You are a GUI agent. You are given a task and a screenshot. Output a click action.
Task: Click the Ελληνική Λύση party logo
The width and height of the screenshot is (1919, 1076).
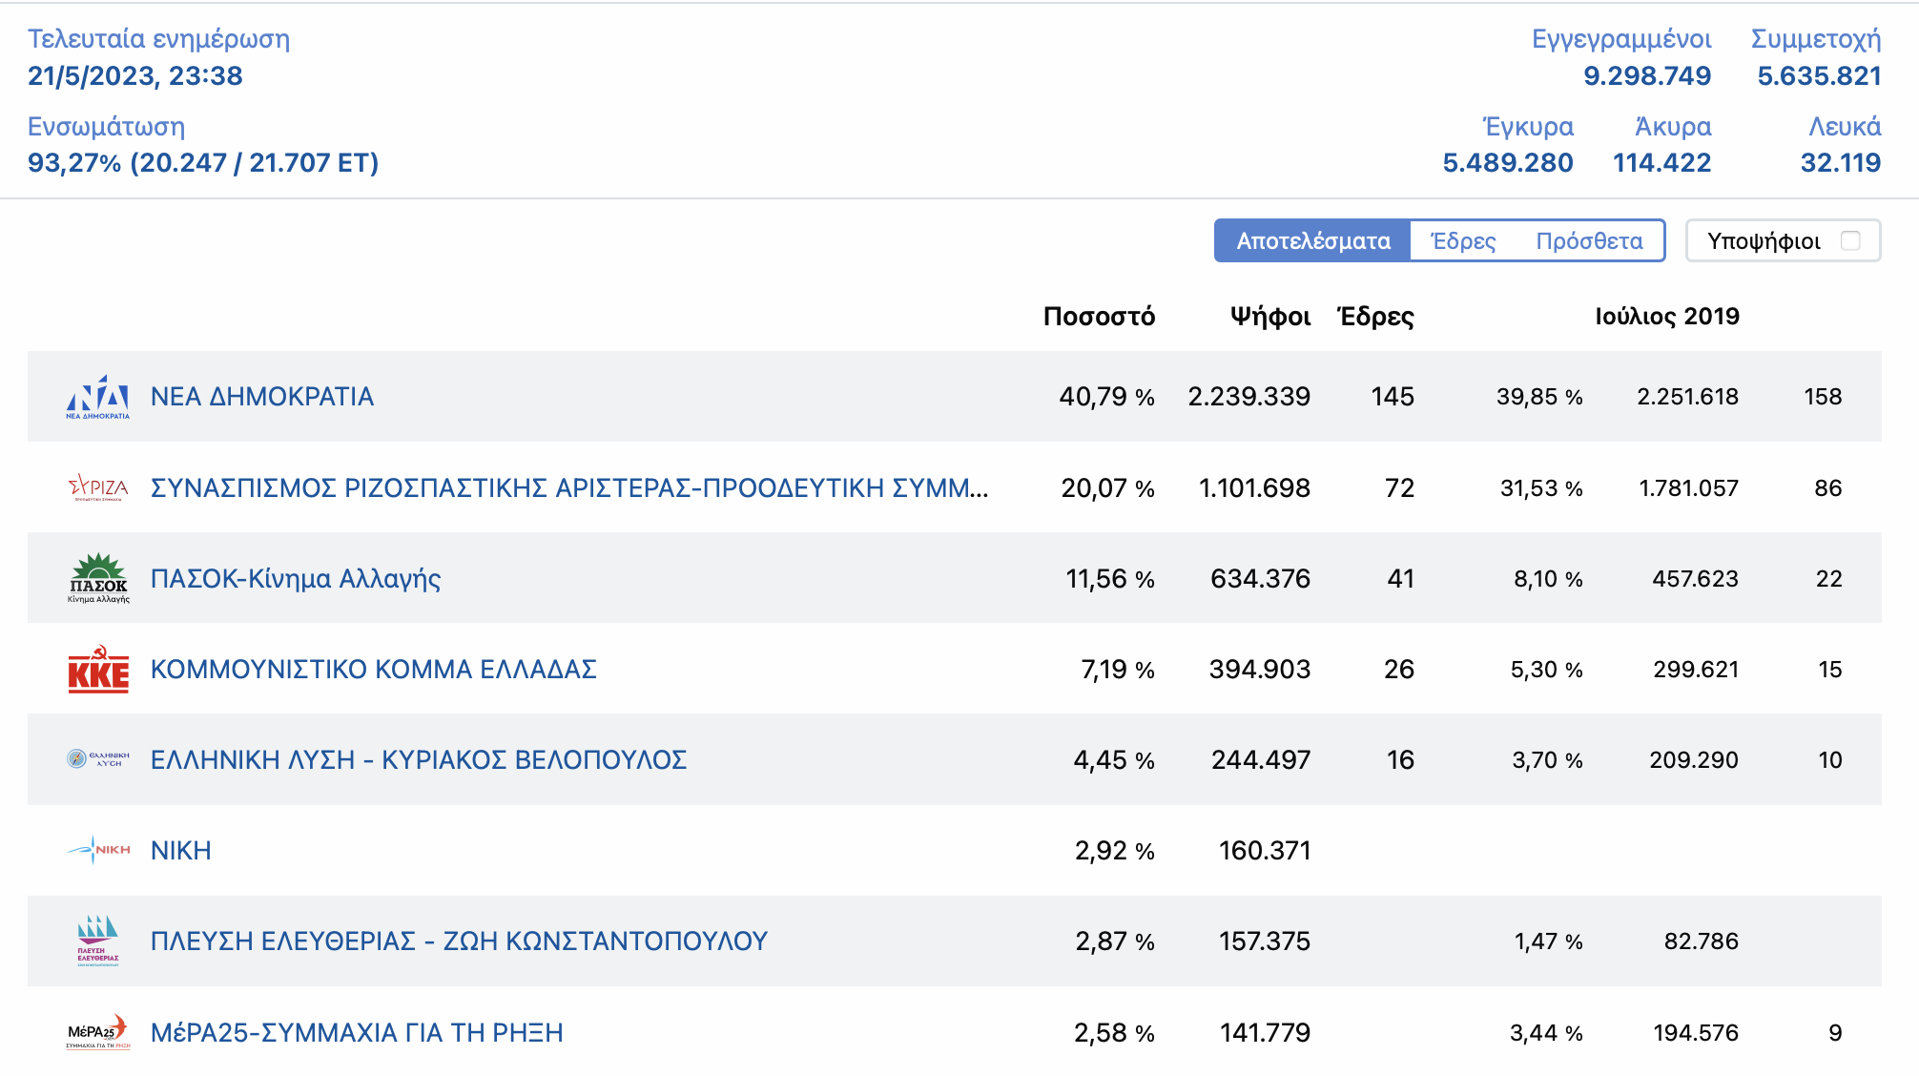98,759
